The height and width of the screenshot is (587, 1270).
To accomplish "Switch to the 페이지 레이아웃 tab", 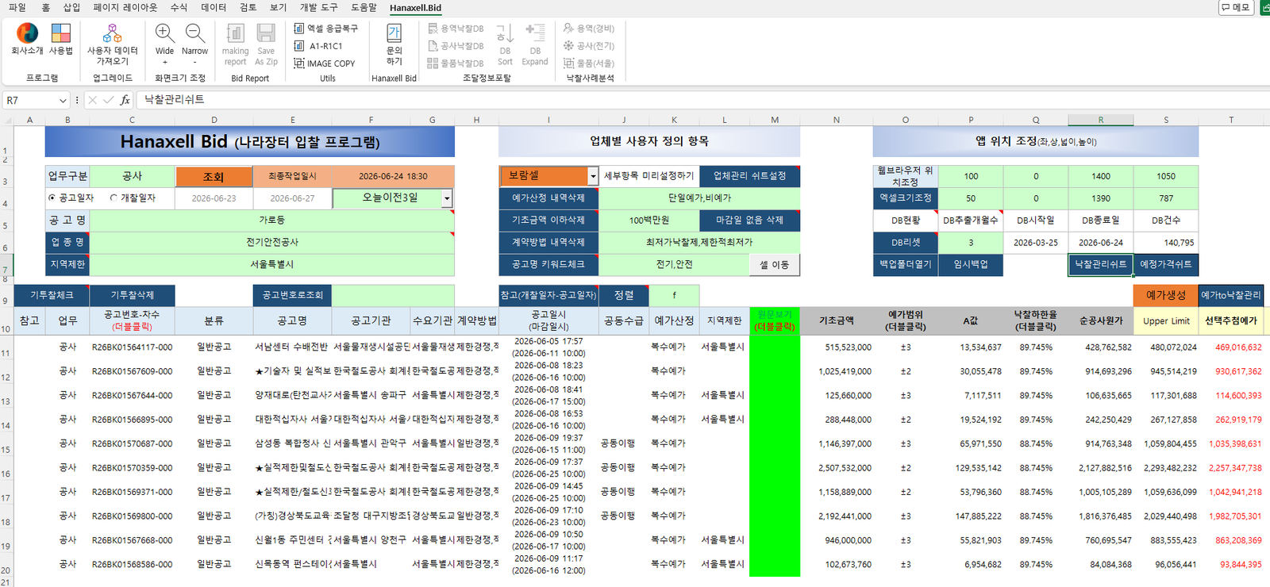I will pos(125,7).
